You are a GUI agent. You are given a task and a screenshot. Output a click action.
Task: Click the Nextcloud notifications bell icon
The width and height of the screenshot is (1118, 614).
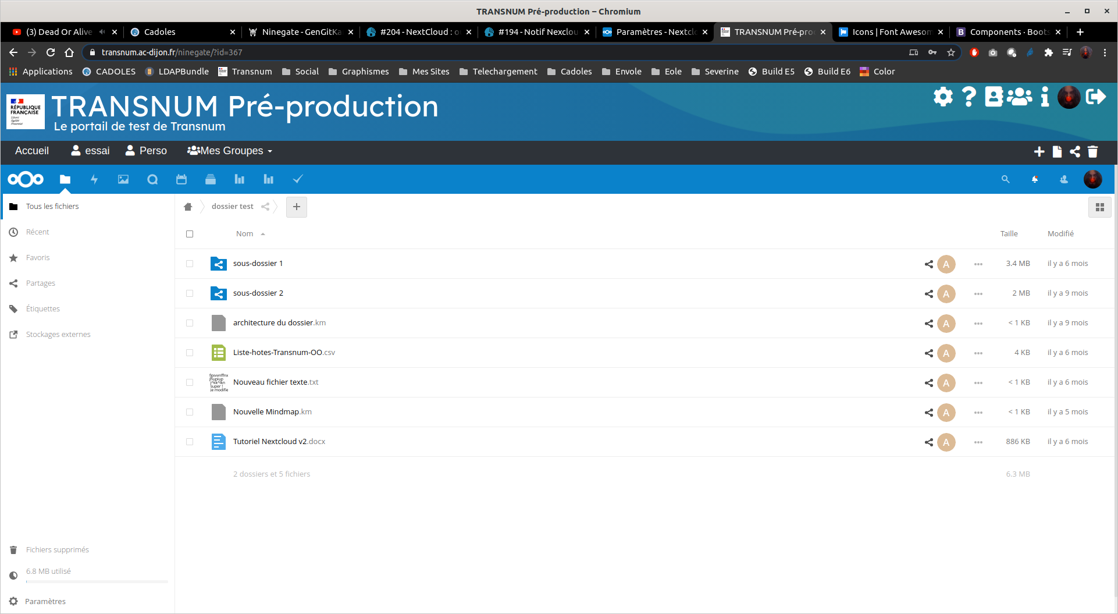tap(1035, 179)
